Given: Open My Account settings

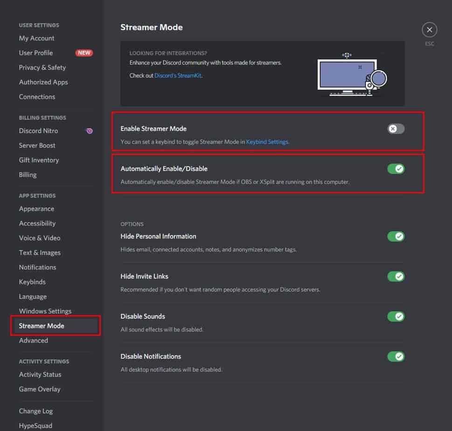Looking at the screenshot, I should point(36,38).
